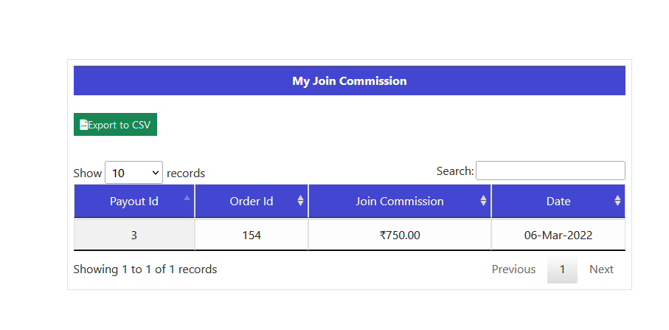This screenshot has width=669, height=330.
Task: Click the CSV file icon on Export button
Action: click(x=84, y=125)
